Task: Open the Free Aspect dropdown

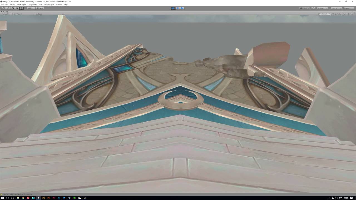Action: tap(24, 14)
